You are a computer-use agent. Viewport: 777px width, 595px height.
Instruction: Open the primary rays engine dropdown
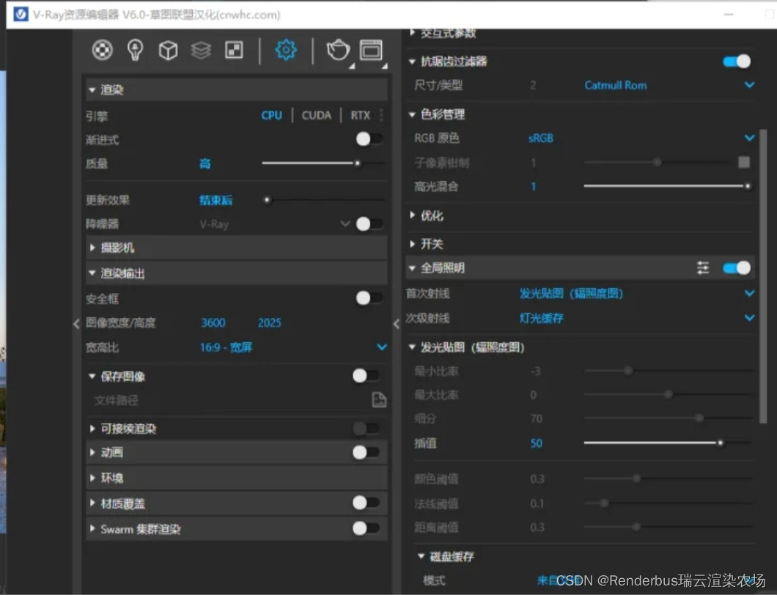coord(637,293)
